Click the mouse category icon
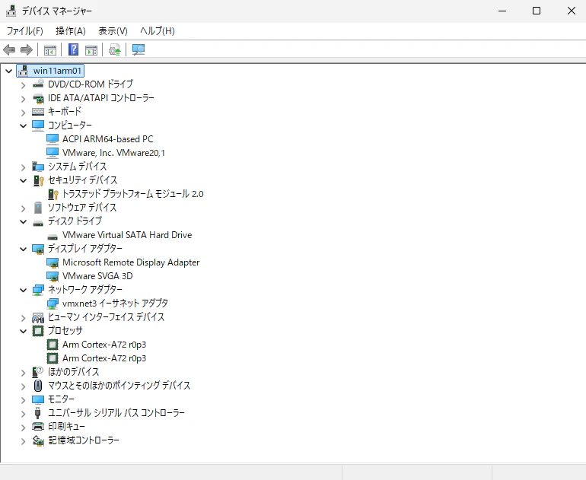 (38, 386)
